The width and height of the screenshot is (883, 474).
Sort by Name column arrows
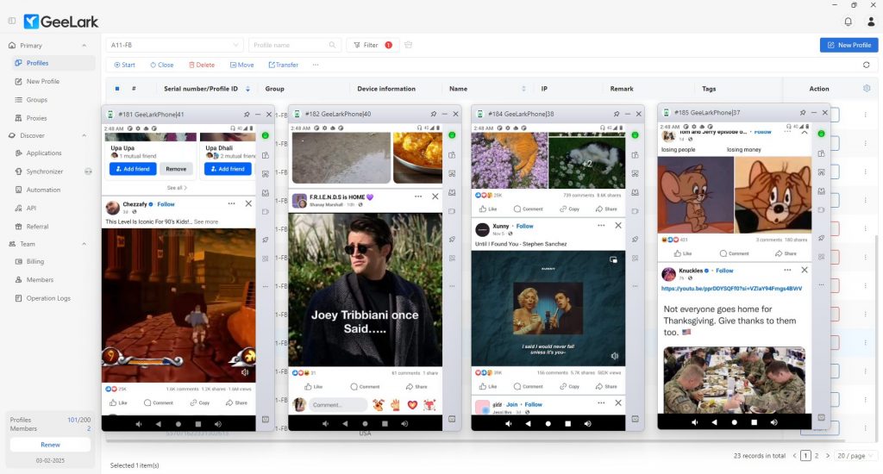click(523, 89)
